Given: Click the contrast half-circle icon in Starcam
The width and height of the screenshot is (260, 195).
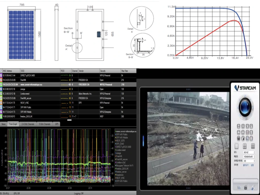Looking at the screenshot, I should 243,139.
